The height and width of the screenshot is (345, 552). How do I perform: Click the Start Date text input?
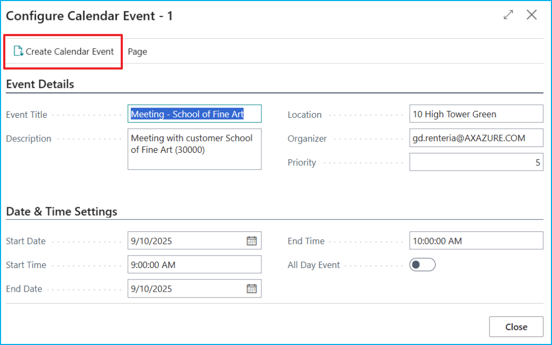point(186,241)
